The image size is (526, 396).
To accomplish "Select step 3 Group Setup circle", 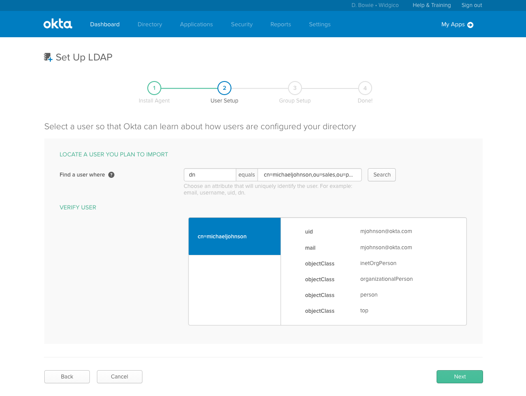I will point(295,88).
